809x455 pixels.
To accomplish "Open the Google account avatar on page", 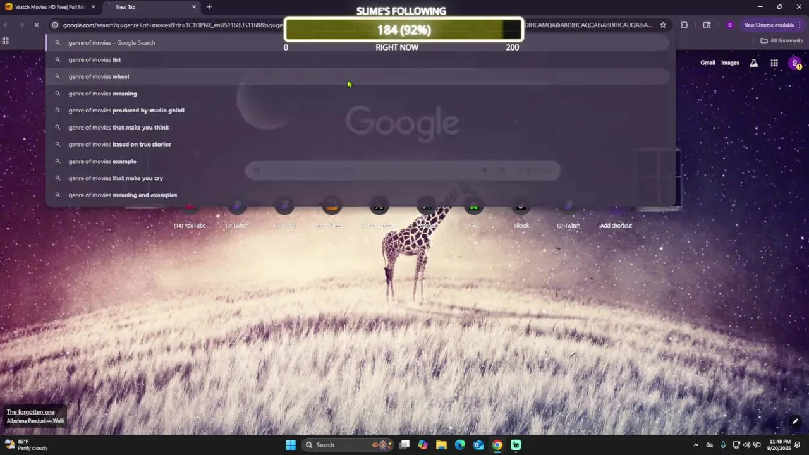I will pos(795,63).
